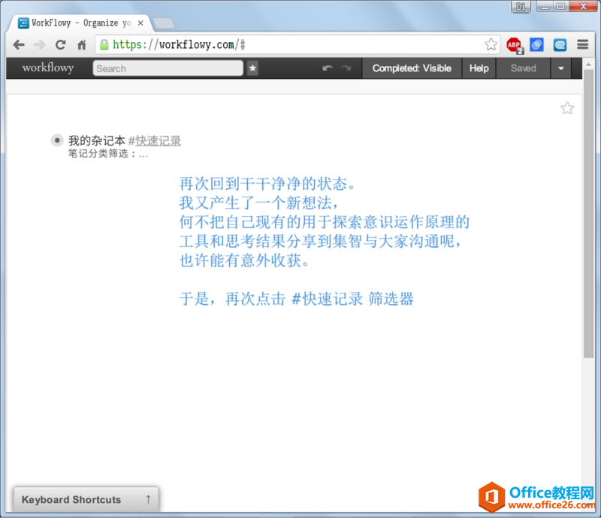Go to browser home page icon

tap(82, 45)
